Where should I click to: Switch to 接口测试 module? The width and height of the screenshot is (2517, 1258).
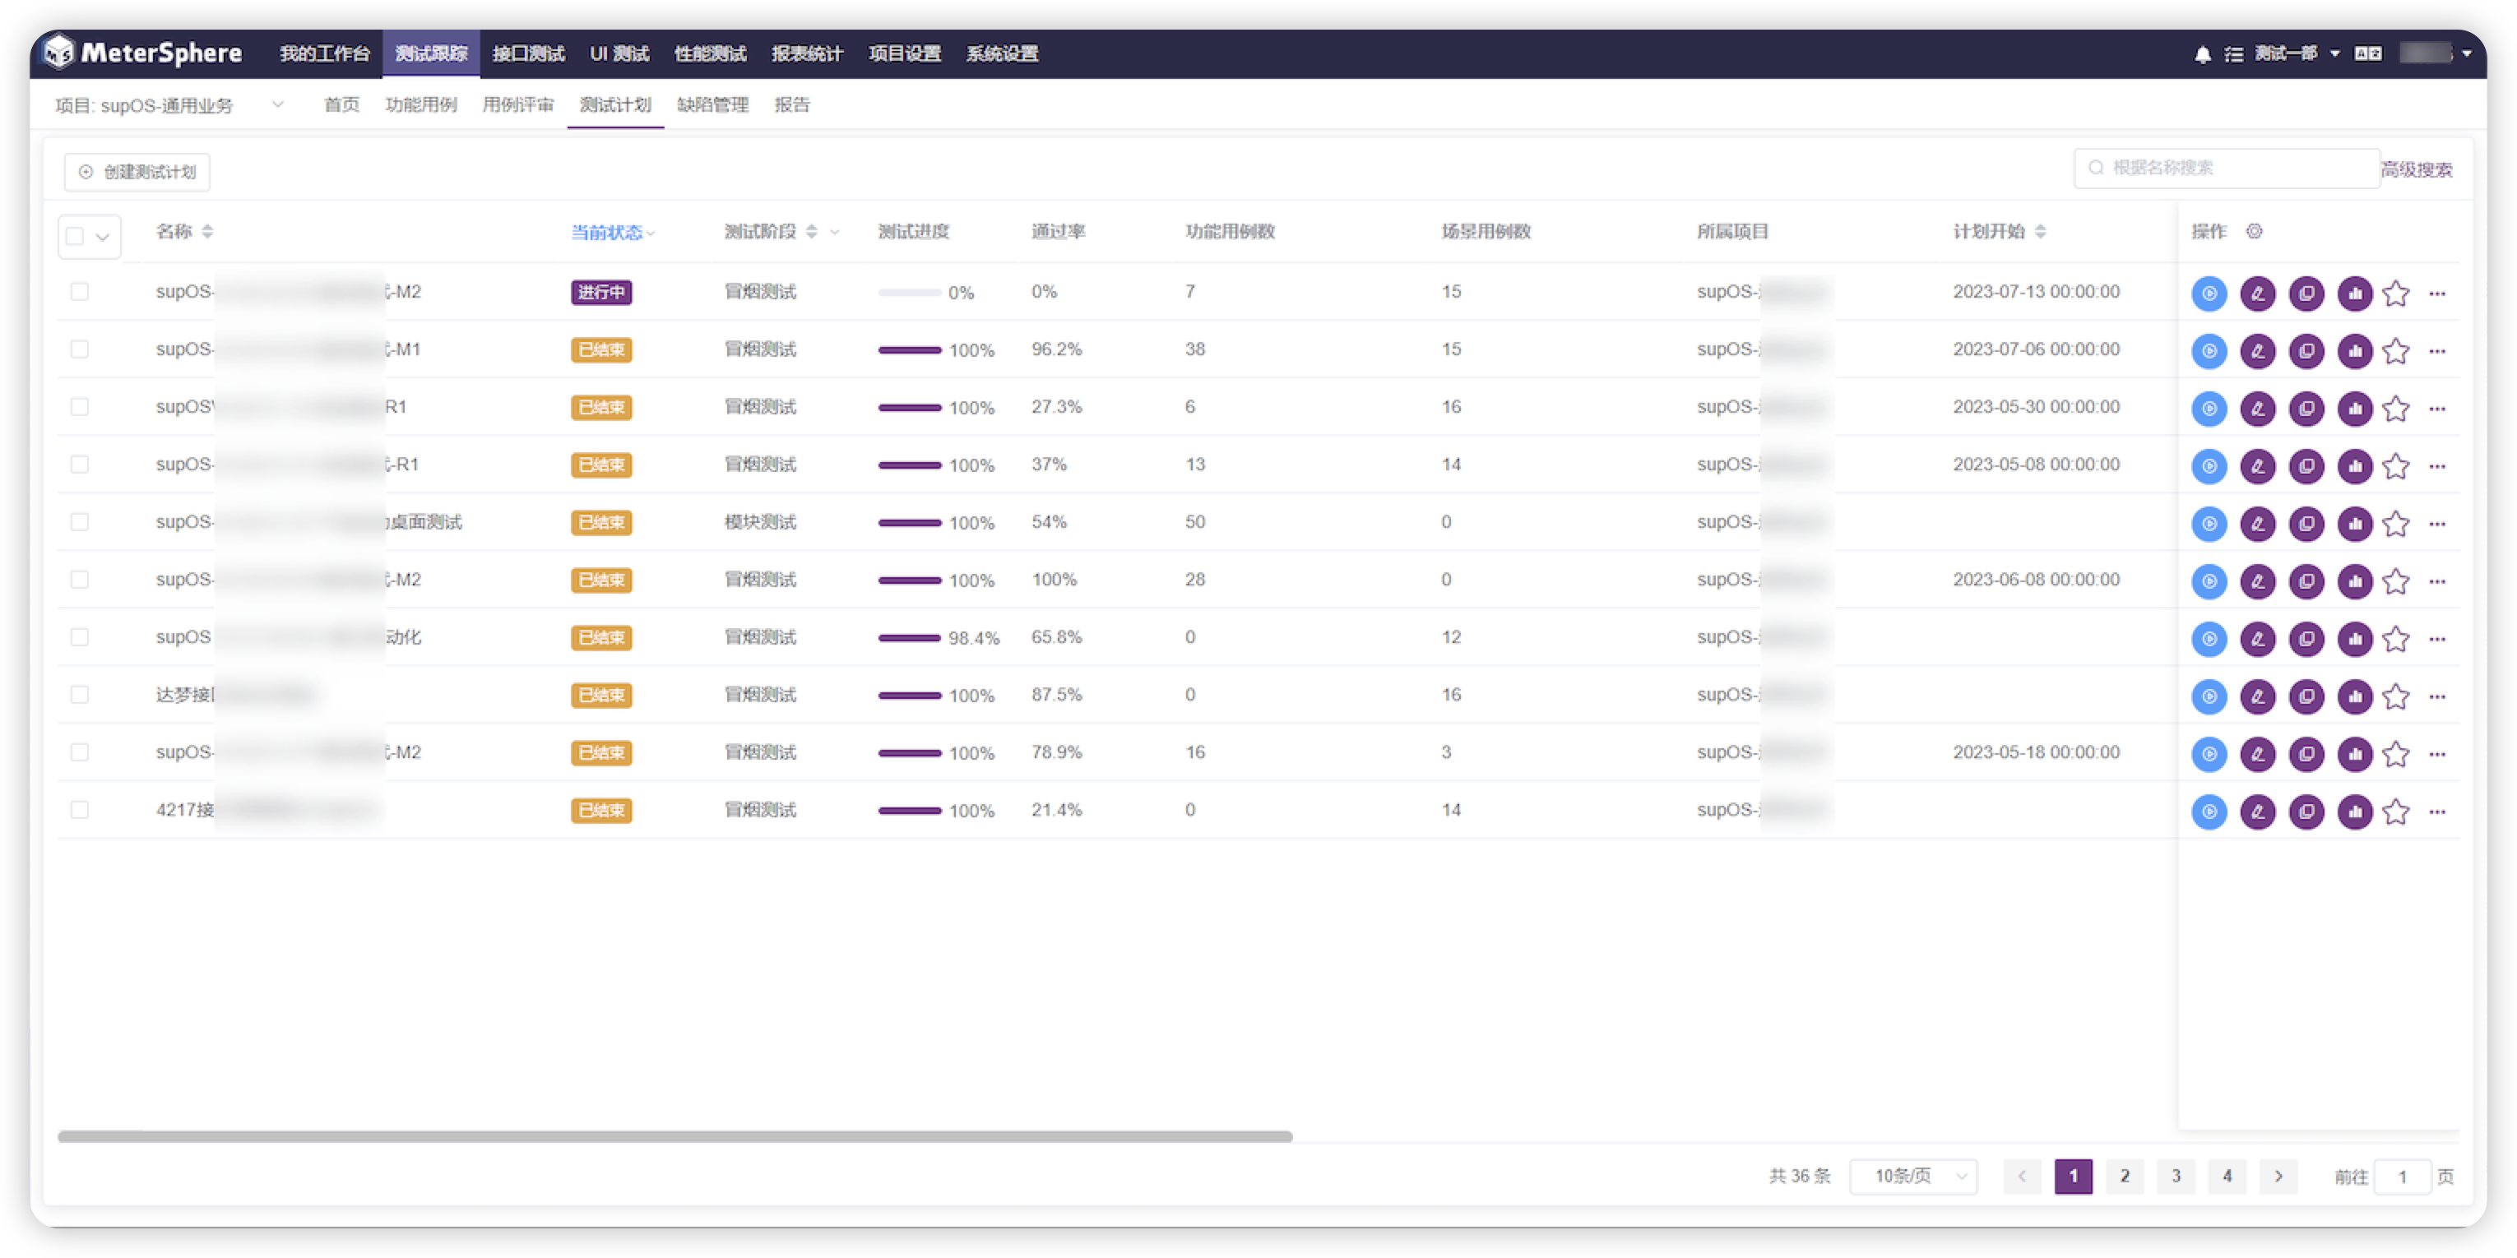[x=529, y=53]
